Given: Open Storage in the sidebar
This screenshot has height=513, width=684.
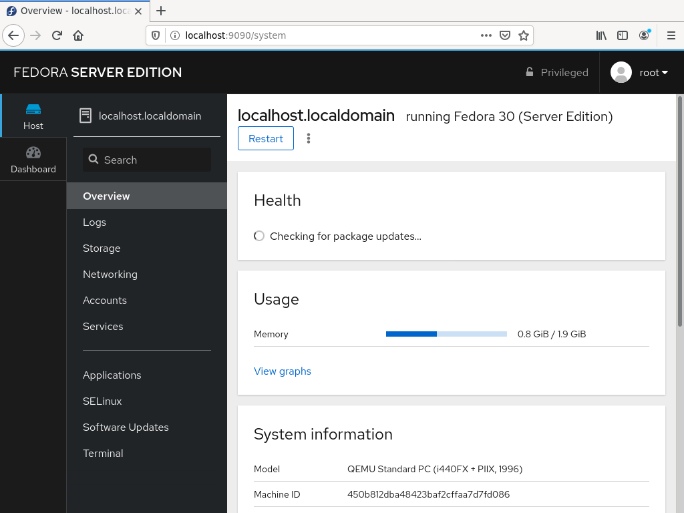Looking at the screenshot, I should click(146, 248).
